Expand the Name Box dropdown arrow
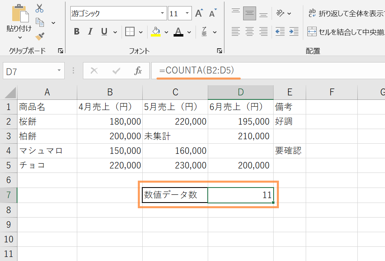This screenshot has width=385, height=261. click(59, 71)
